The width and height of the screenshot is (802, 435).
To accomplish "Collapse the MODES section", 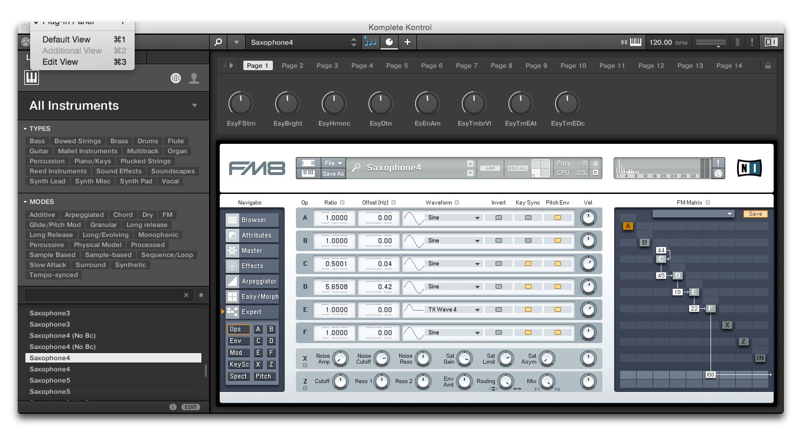I will [25, 202].
